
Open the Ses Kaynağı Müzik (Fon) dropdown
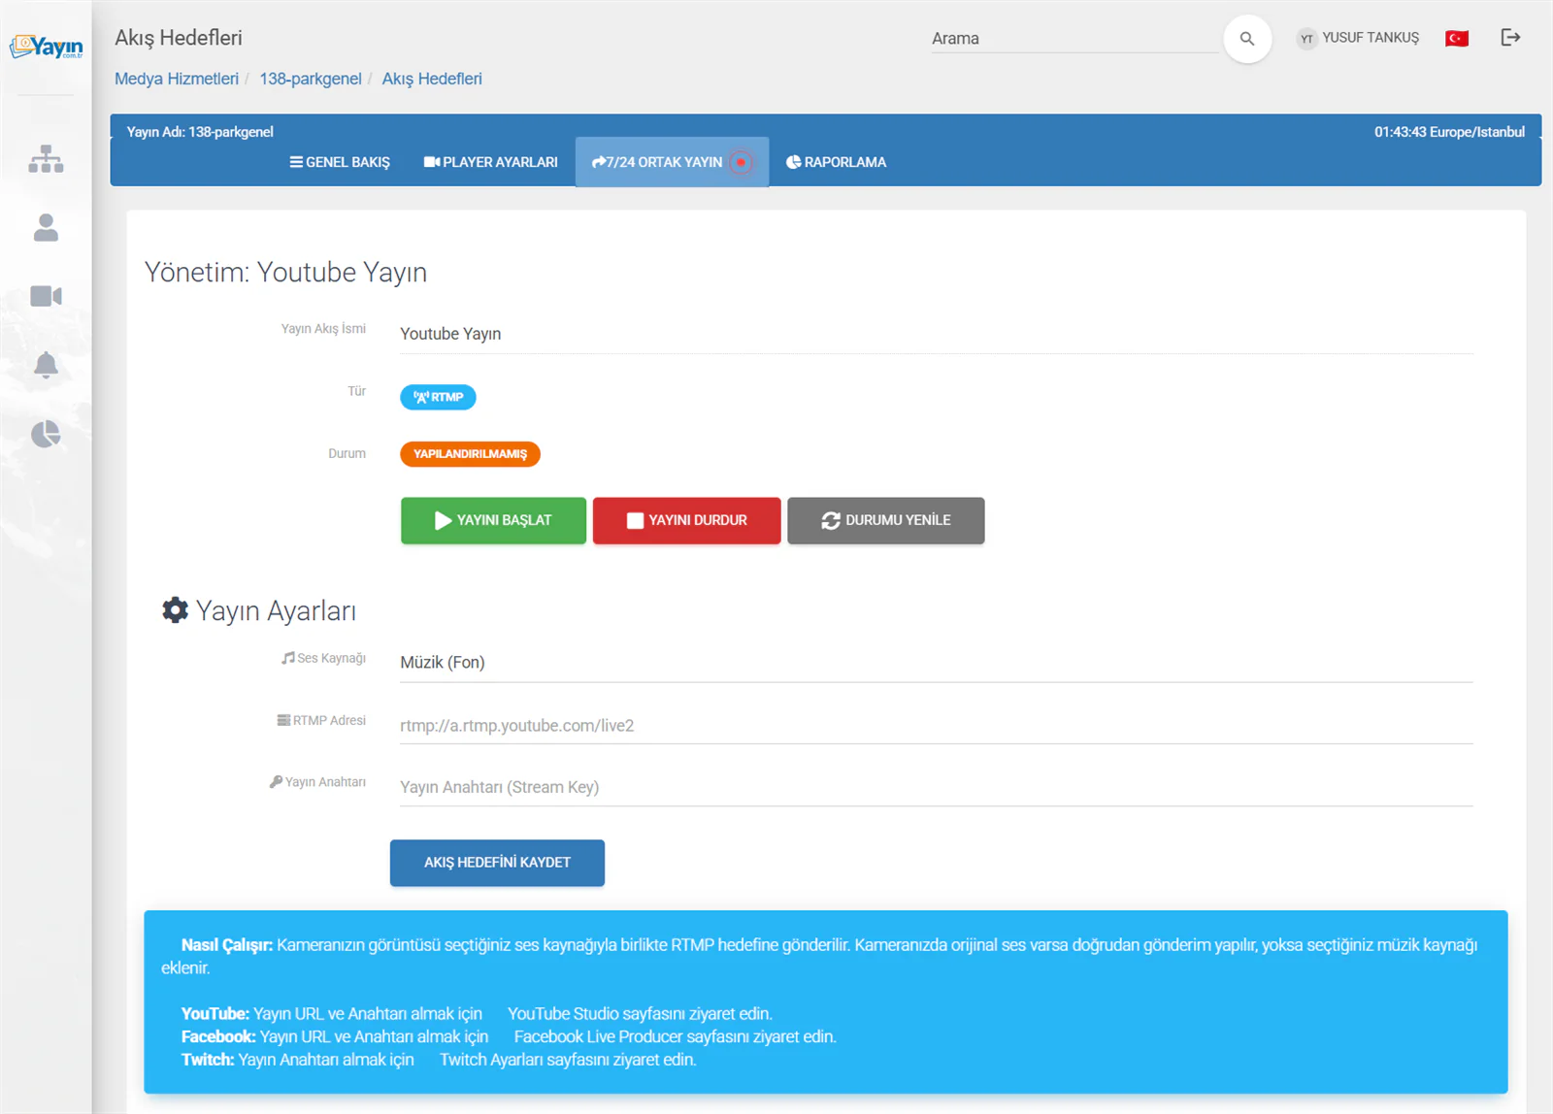pyautogui.click(x=936, y=663)
